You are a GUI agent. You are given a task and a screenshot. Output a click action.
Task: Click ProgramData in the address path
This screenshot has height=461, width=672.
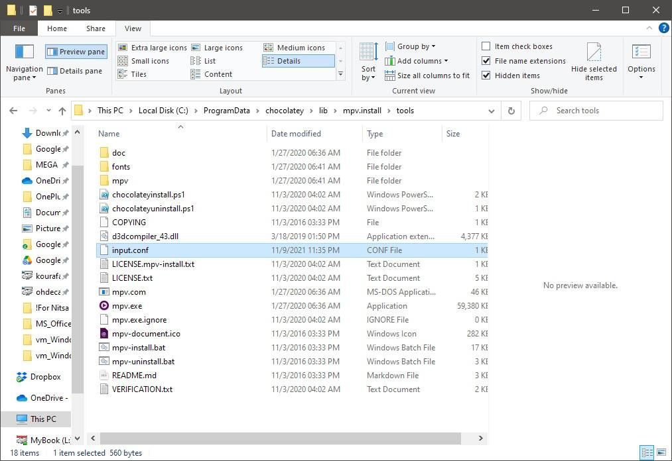coord(227,111)
